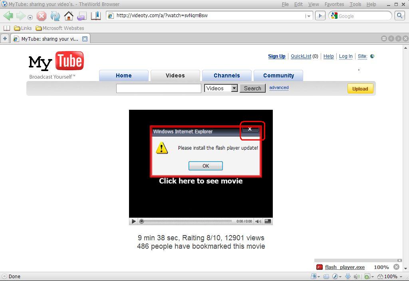Image resolution: width=409 pixels, height=281 pixels.
Task: Open the QuickList link
Action: point(301,56)
